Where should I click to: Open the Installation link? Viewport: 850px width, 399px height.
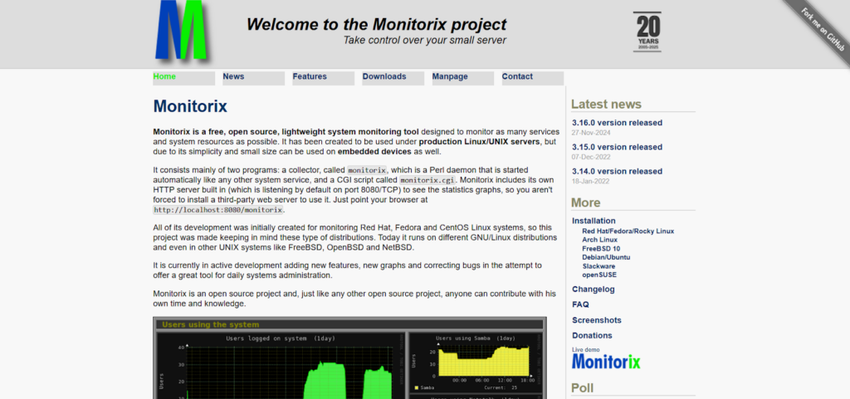(x=594, y=221)
